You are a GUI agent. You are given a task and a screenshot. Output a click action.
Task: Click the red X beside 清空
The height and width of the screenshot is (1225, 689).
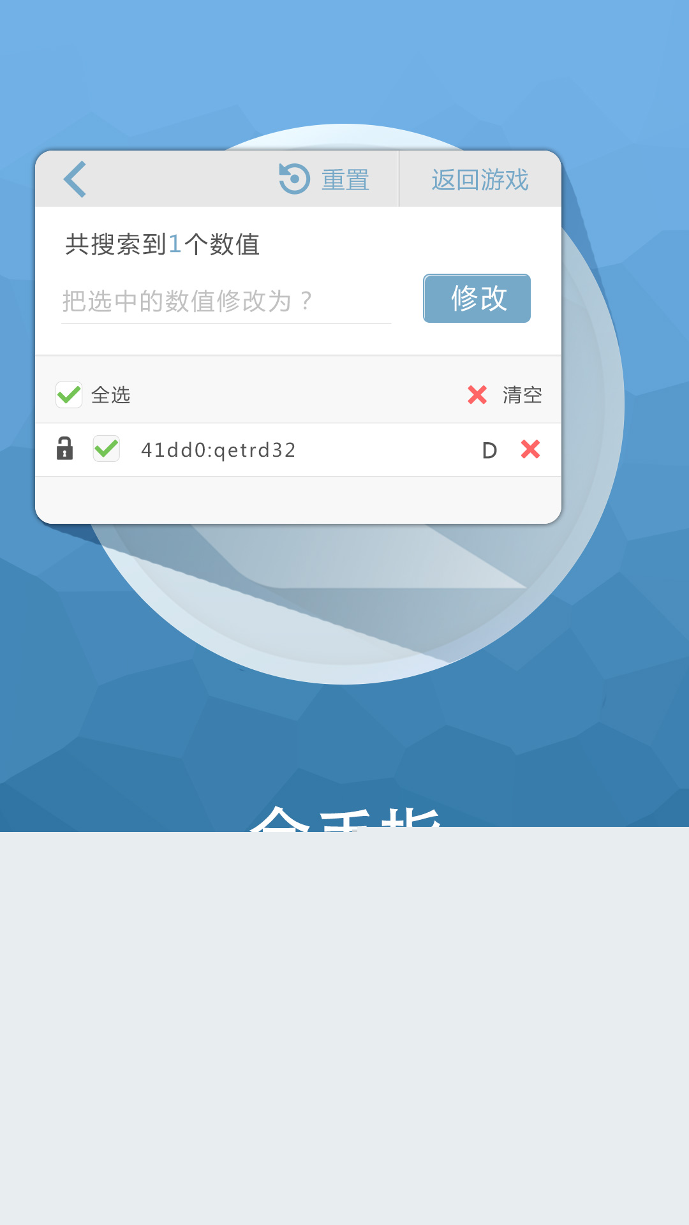click(x=477, y=395)
